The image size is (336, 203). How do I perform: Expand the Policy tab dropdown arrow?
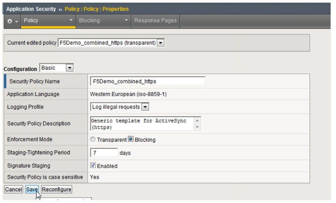[x=71, y=21]
